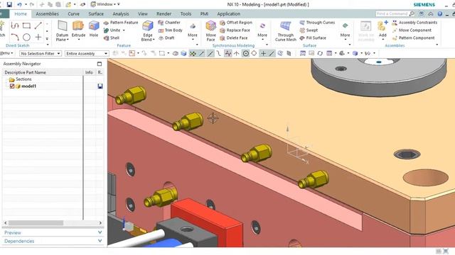Screen dimensions: 455x255
Task: Save the model with the floppy disk icon
Action: (9, 4)
